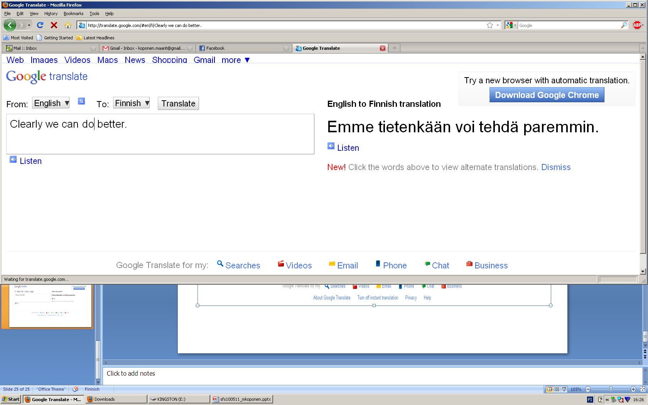
Task: Click inside the source text box
Action: [160, 134]
